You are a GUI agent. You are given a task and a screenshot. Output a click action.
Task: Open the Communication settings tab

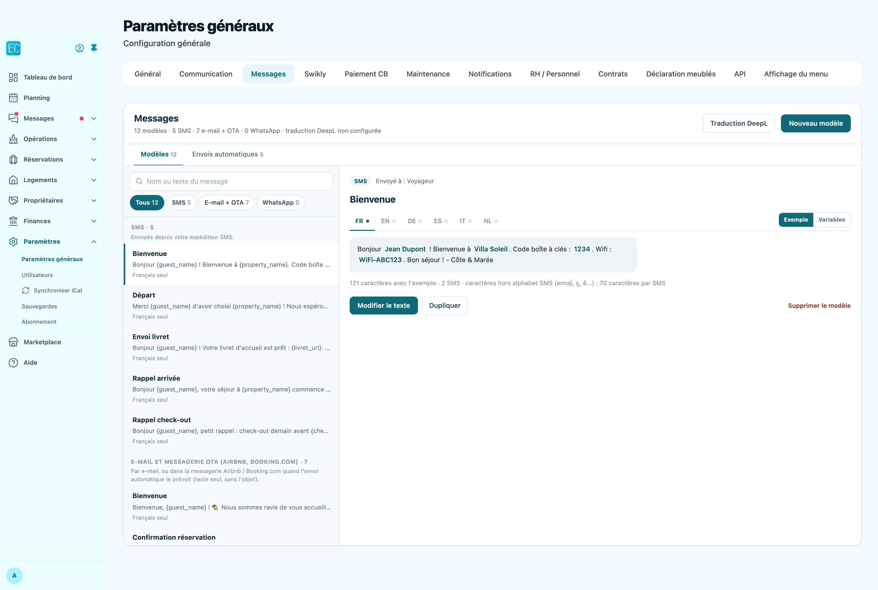[x=206, y=74]
